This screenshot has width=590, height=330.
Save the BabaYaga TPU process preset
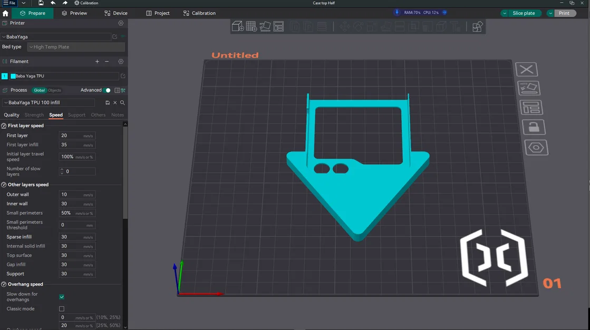(x=108, y=102)
